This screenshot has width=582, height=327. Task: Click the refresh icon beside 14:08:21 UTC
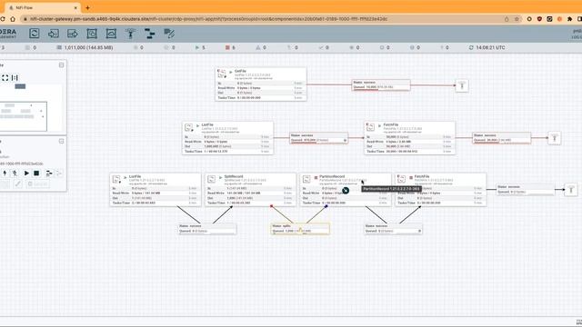(471, 47)
